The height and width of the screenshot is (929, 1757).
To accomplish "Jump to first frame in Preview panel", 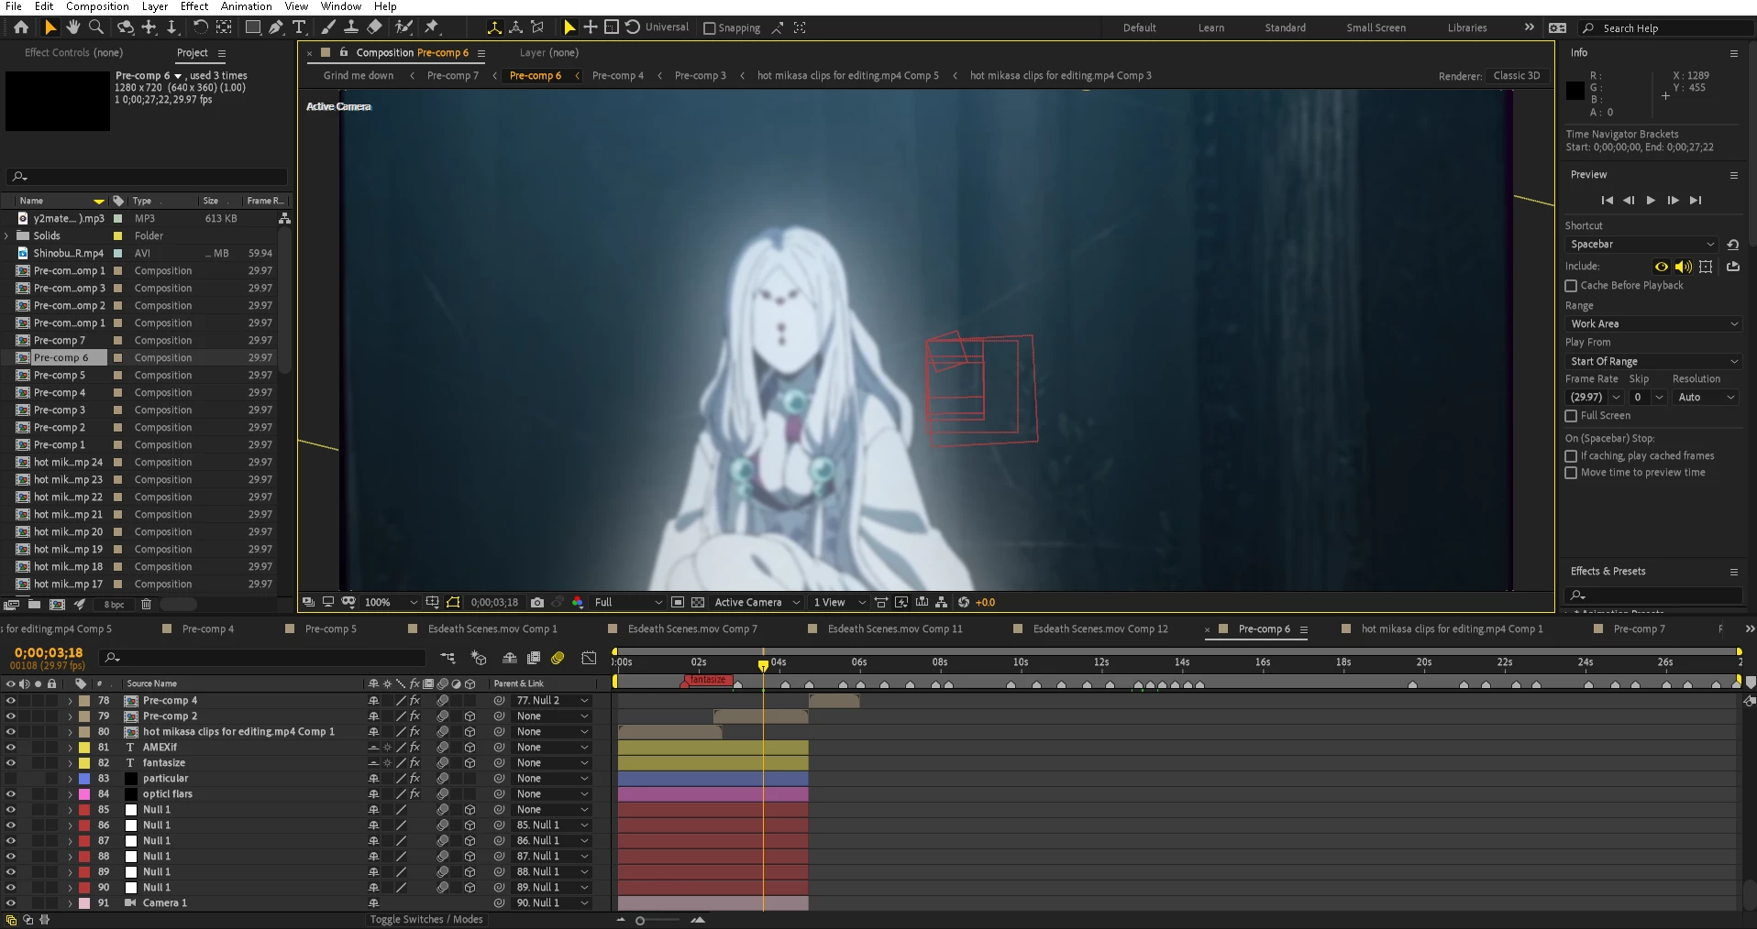I will click(1607, 201).
